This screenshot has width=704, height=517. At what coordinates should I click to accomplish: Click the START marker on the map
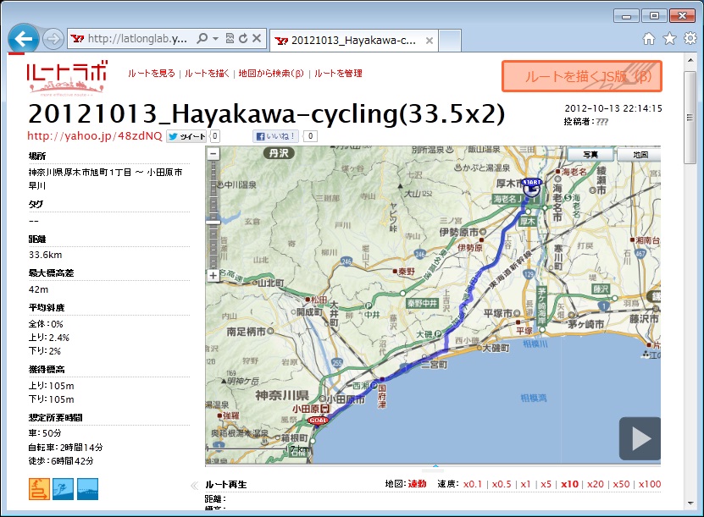(x=532, y=188)
